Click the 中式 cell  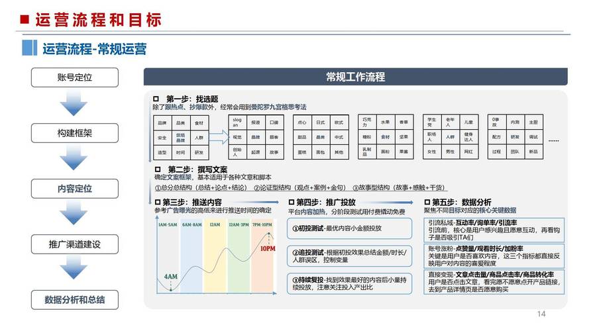[x=339, y=137]
